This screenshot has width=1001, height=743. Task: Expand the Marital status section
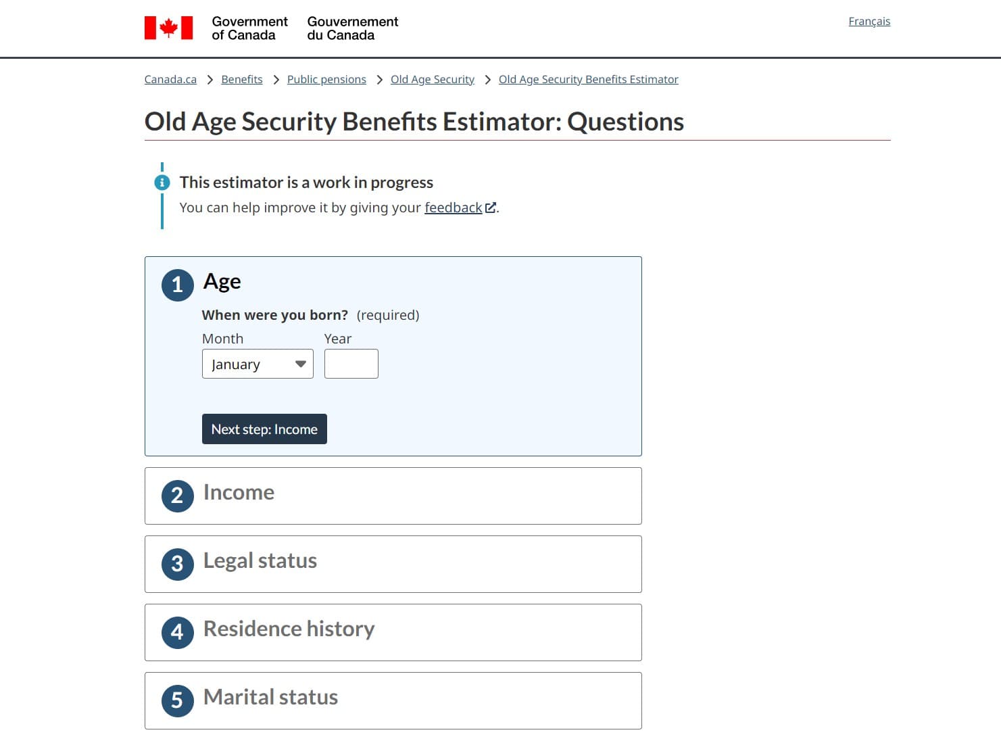pyautogui.click(x=393, y=700)
